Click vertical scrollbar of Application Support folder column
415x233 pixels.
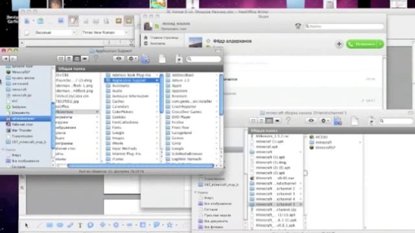pos(161,94)
